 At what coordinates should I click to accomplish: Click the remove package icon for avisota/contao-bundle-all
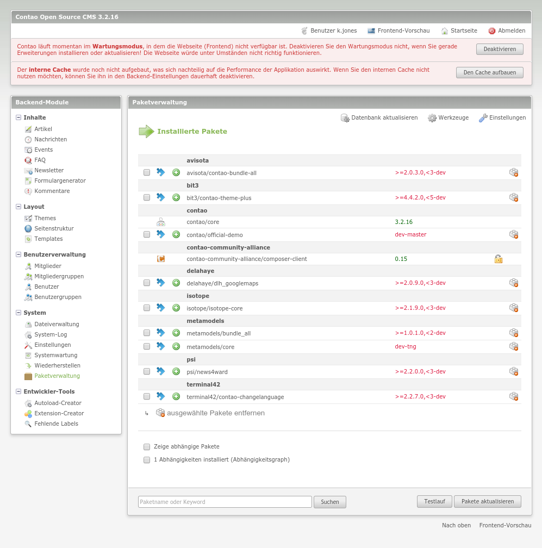pyautogui.click(x=513, y=172)
